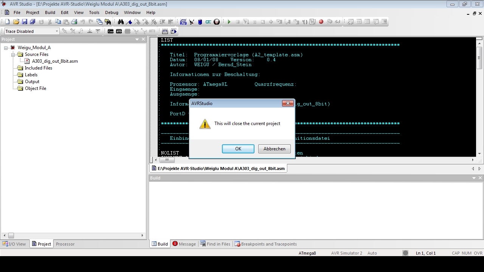Select the Output folder
The height and width of the screenshot is (272, 484).
pos(32,82)
